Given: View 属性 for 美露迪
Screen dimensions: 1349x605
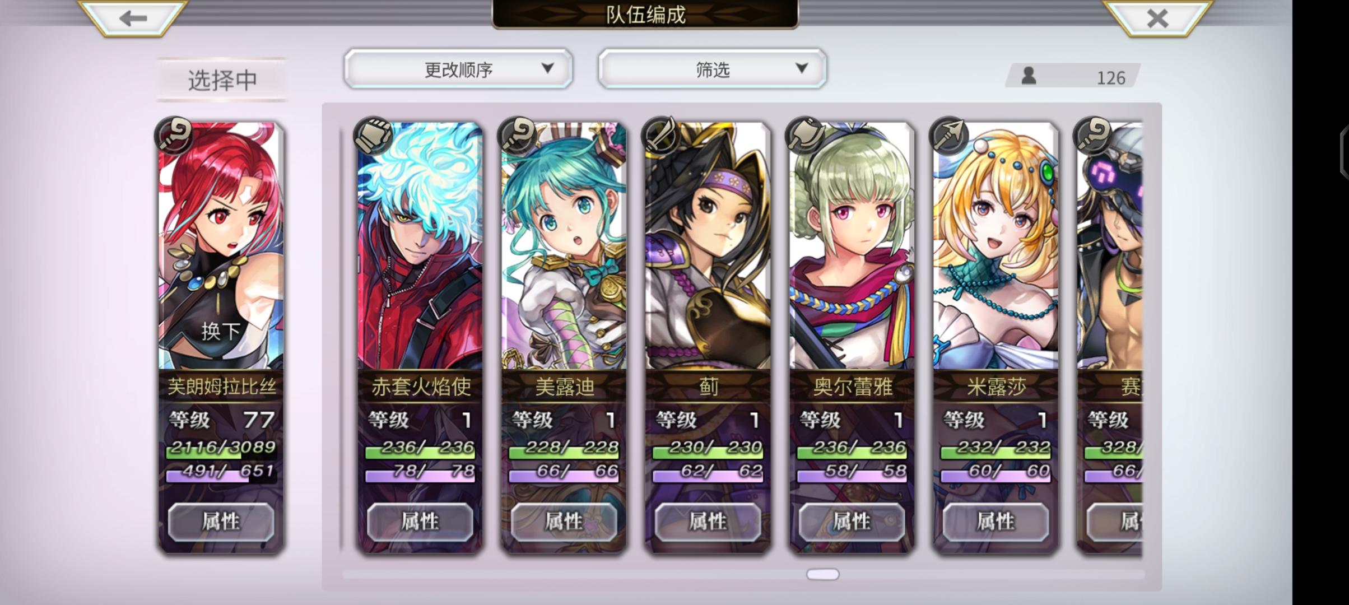Looking at the screenshot, I should point(564,522).
